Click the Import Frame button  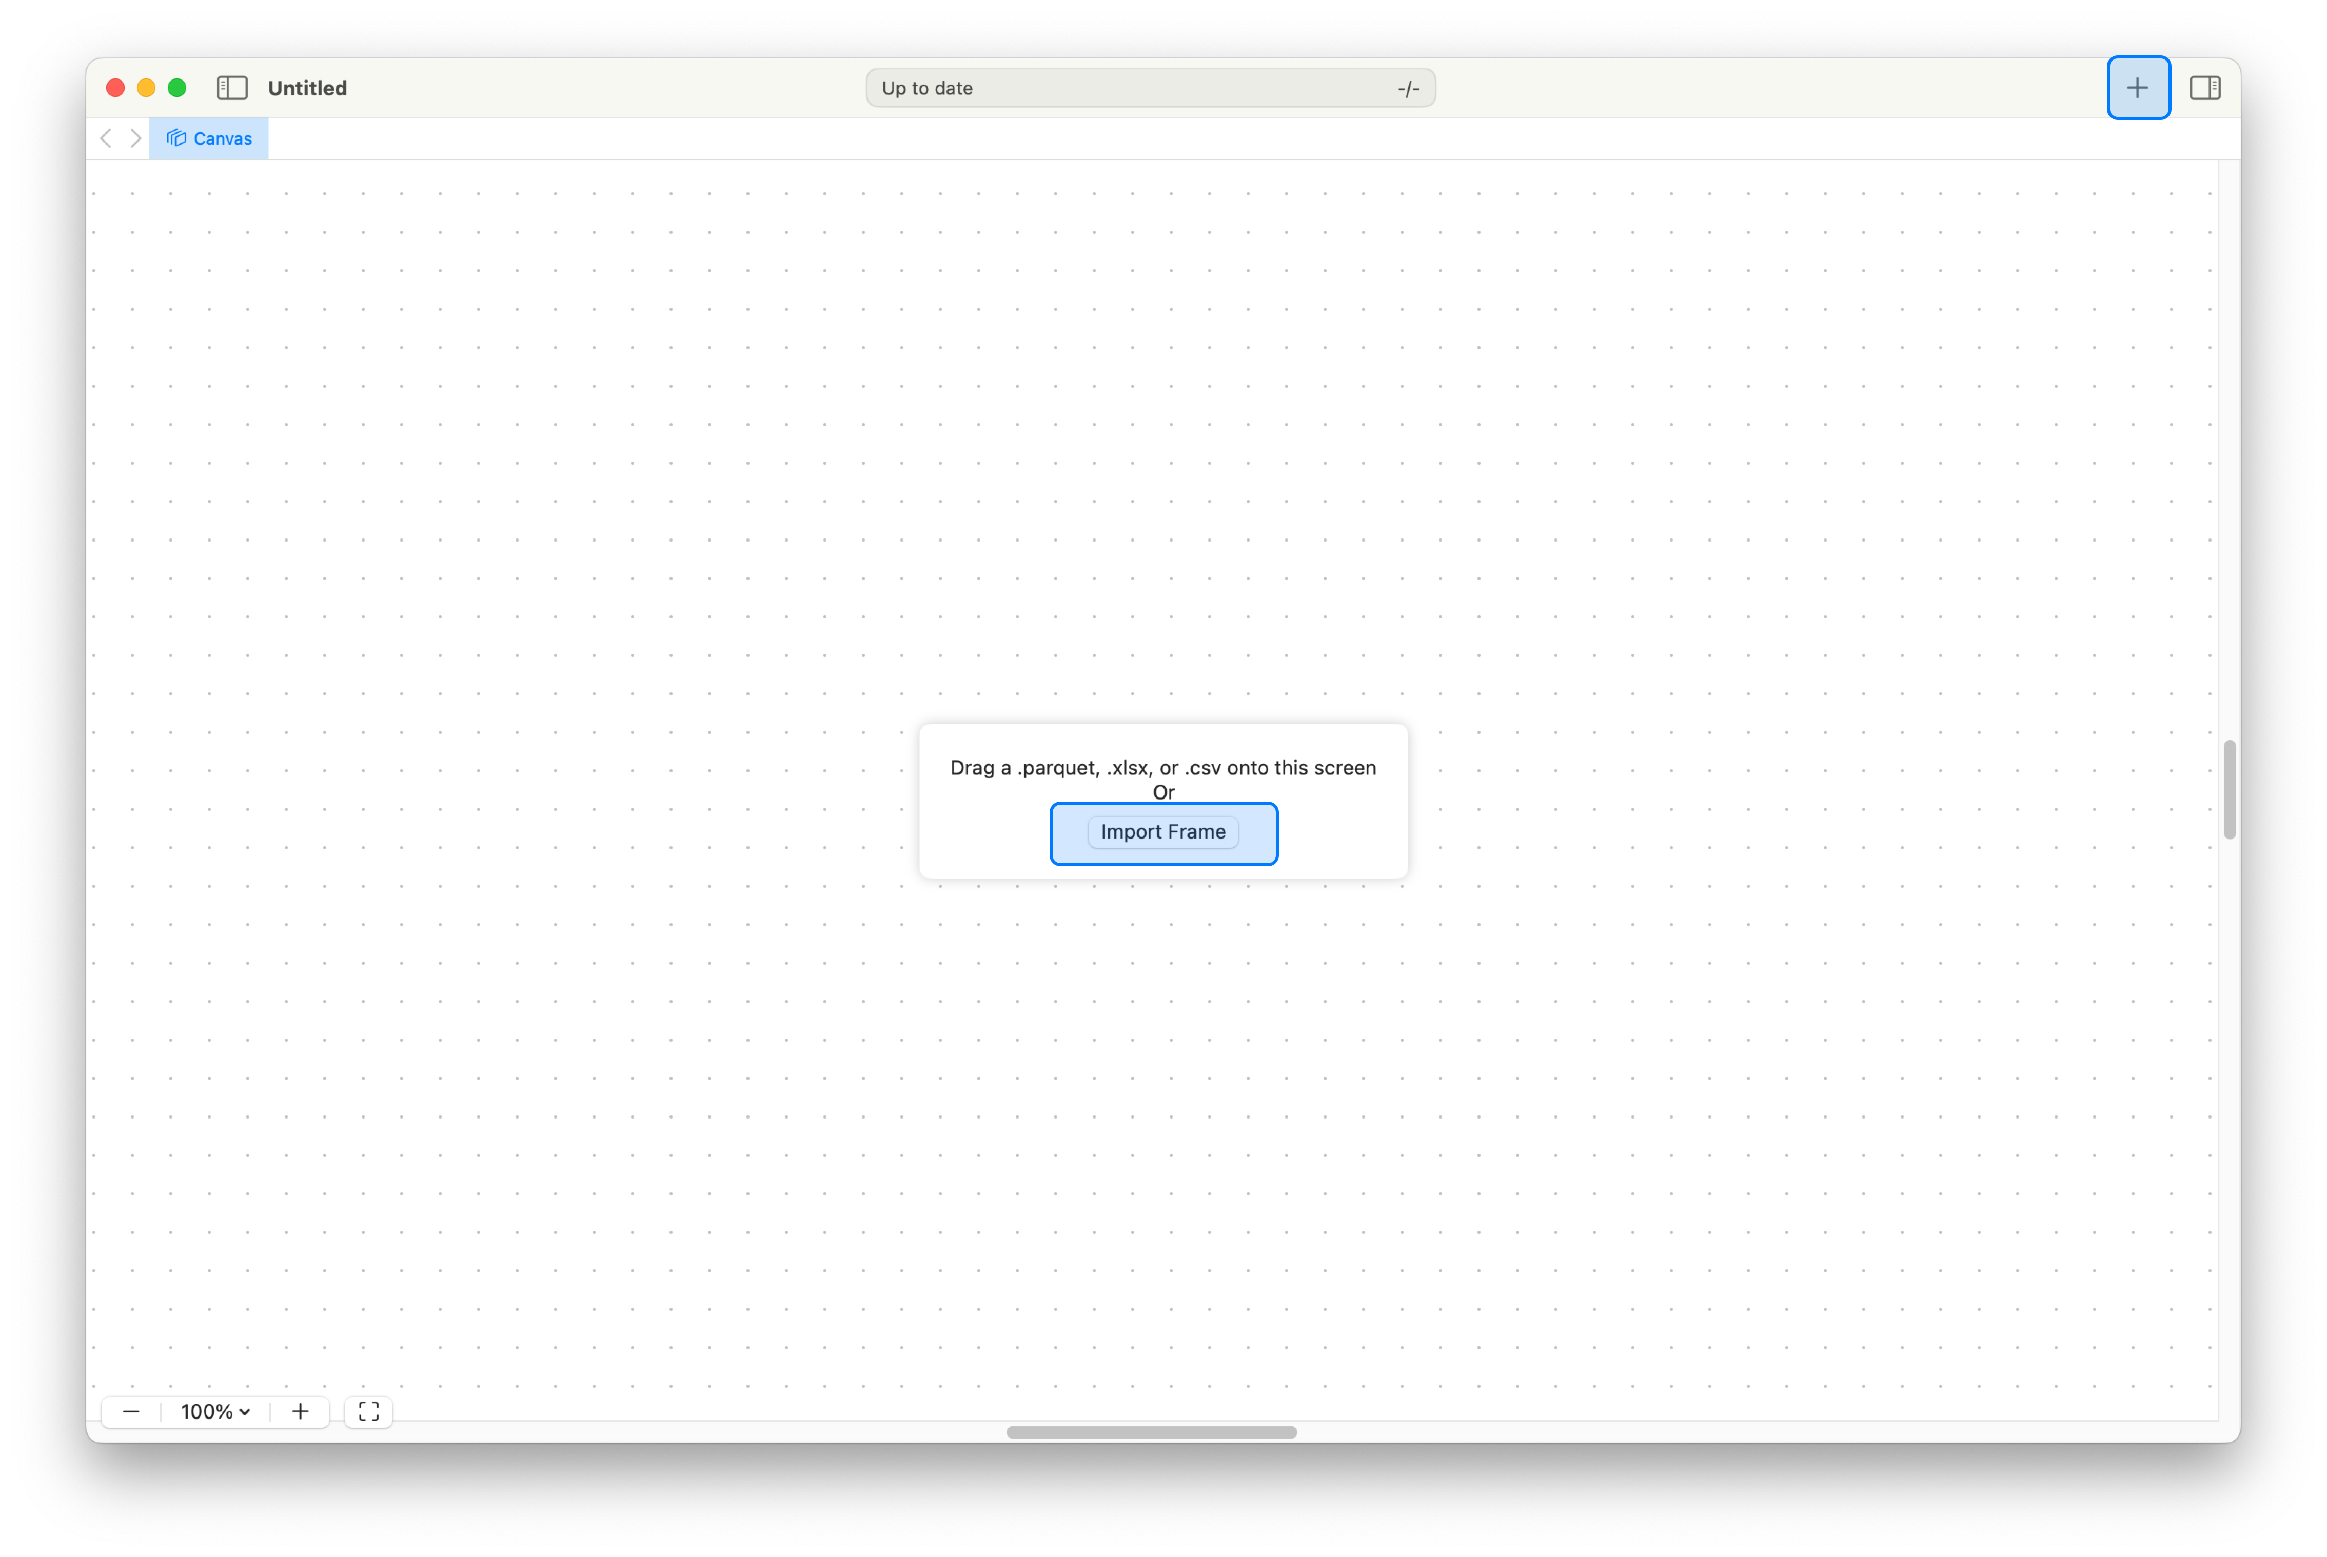1163,832
